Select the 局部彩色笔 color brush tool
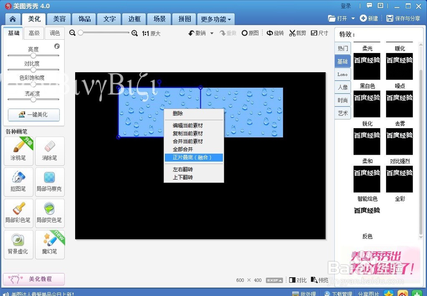The width and height of the screenshot is (427, 296). point(18,213)
